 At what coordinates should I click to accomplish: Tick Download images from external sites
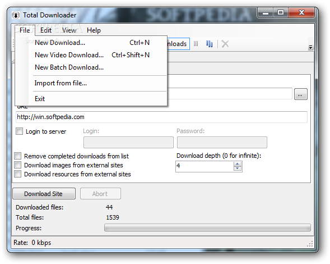18,165
